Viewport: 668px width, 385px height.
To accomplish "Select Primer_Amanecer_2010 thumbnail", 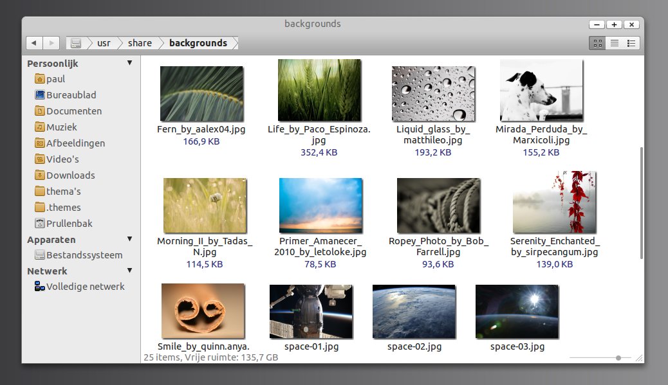I will click(x=320, y=206).
